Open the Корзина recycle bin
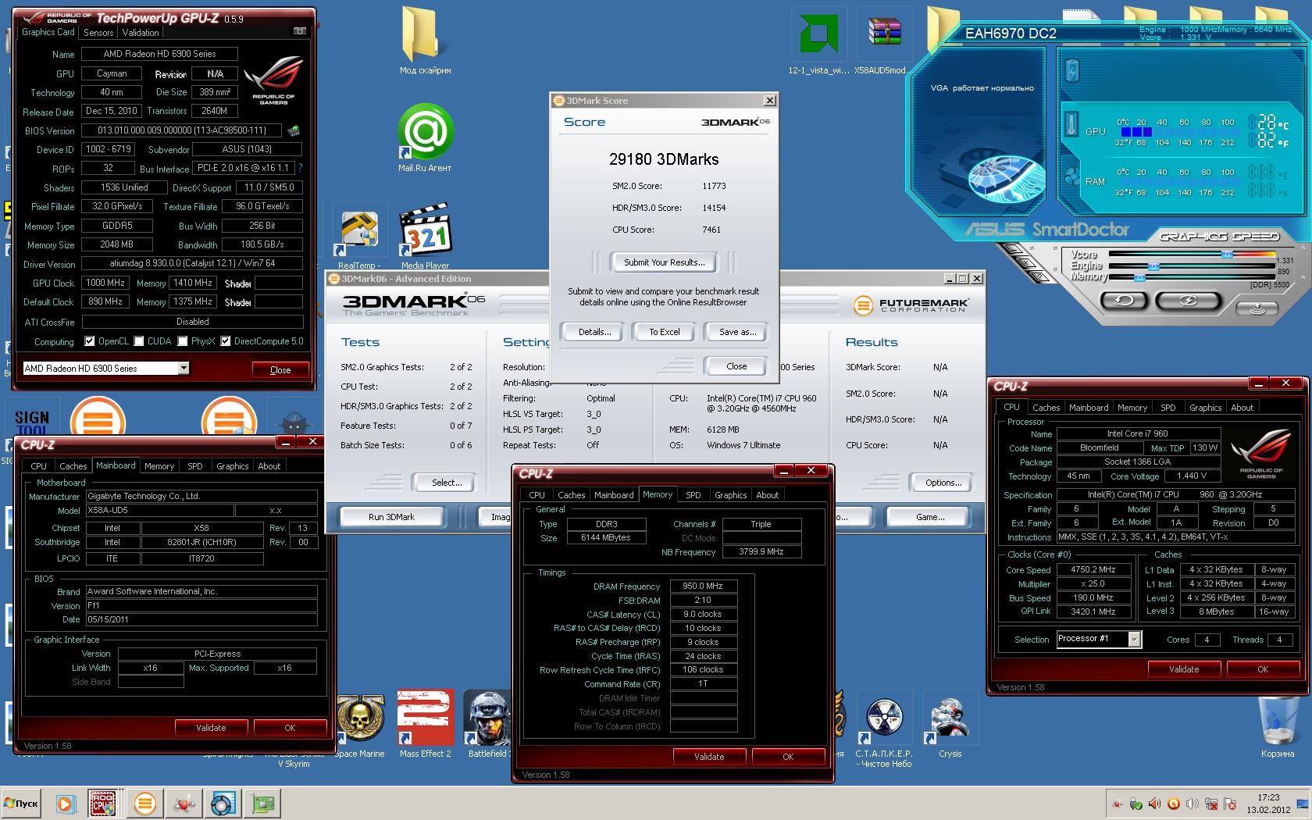Screen dimensions: 1312x820 (x=1277, y=726)
